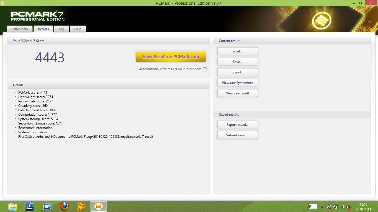The width and height of the screenshot is (378, 212).
Task: Open the Log tab
Action: [x=61, y=29]
